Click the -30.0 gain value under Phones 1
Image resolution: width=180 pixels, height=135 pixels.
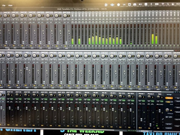[x=140, y=128]
